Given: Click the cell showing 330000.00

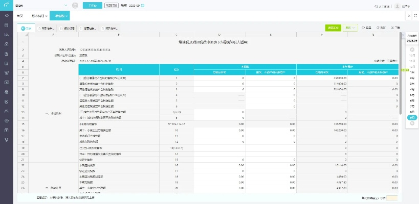Looking at the screenshot, I should point(322,78).
